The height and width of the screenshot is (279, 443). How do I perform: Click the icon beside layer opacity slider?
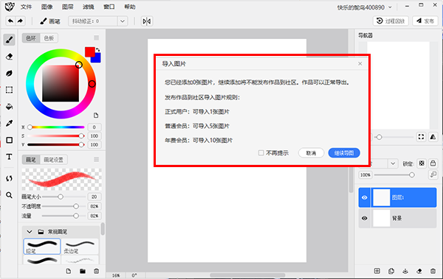coord(433,174)
